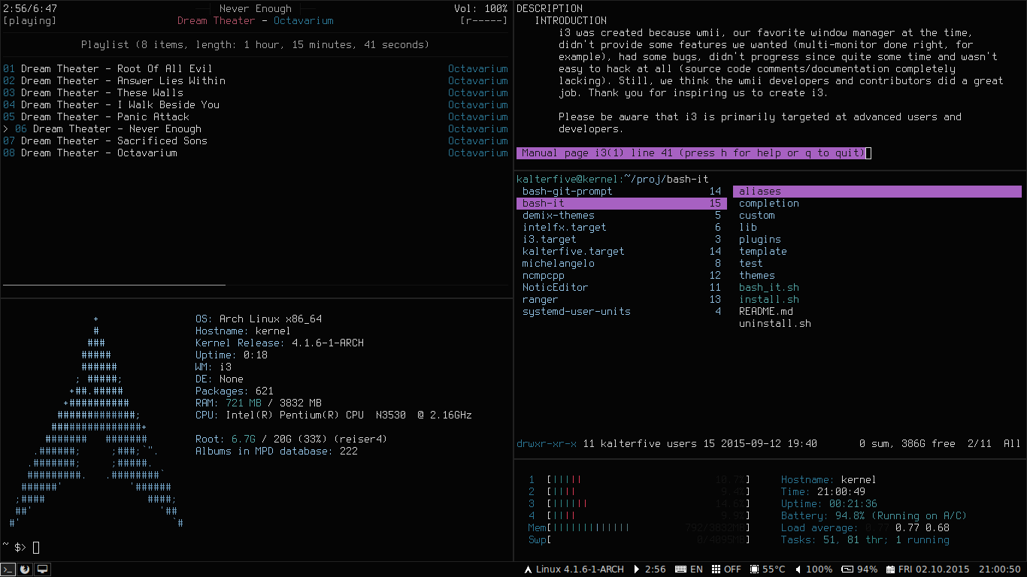Click the Kernel Release: 4.1.6-1-ARCH line
The width and height of the screenshot is (1027, 577).
tap(280, 343)
